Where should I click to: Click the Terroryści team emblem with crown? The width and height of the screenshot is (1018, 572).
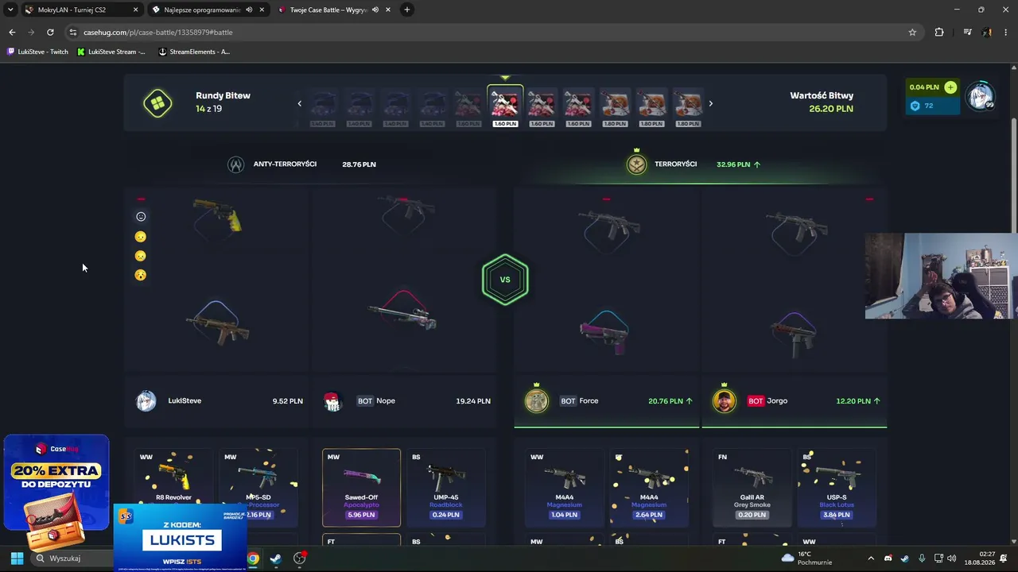[x=636, y=164]
